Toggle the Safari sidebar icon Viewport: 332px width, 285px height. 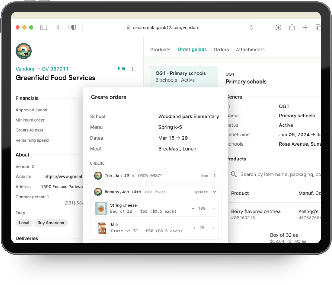(x=44, y=27)
